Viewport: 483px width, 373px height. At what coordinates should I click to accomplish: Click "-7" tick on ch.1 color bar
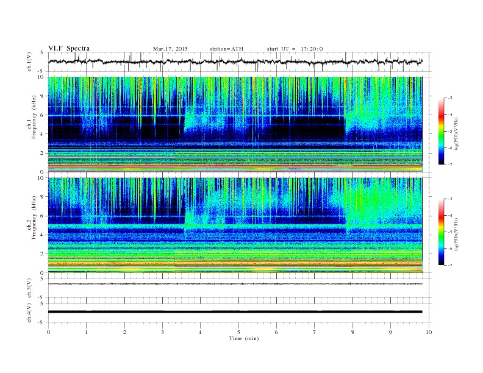[x=449, y=165]
